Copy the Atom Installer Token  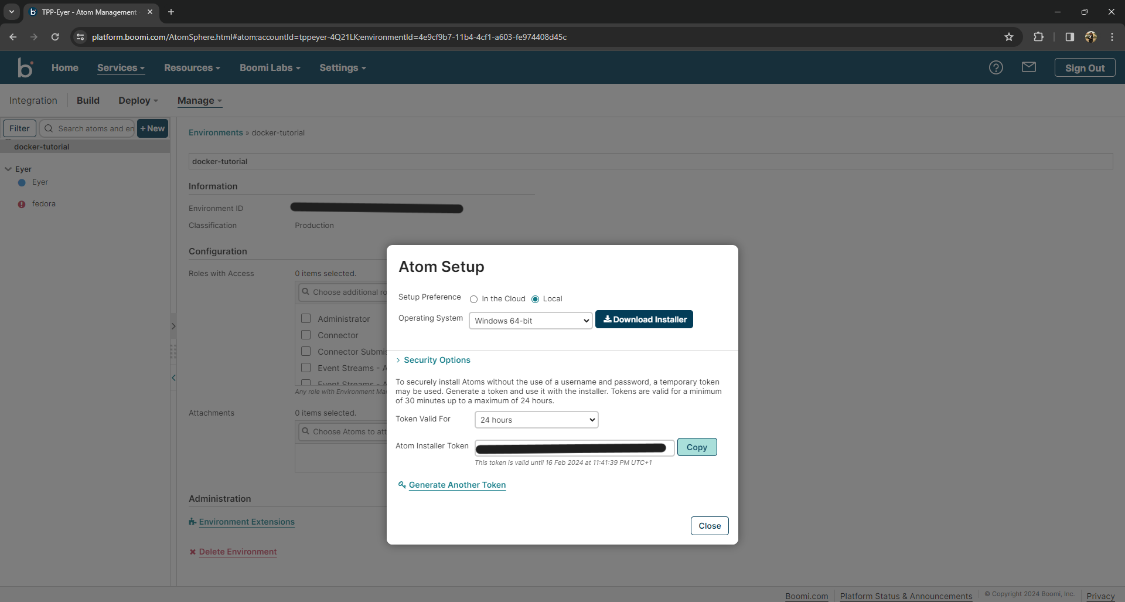point(697,447)
